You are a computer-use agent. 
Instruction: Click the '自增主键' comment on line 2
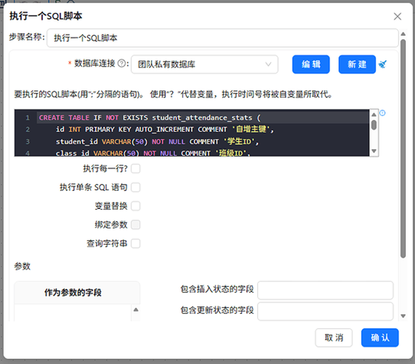coord(250,129)
